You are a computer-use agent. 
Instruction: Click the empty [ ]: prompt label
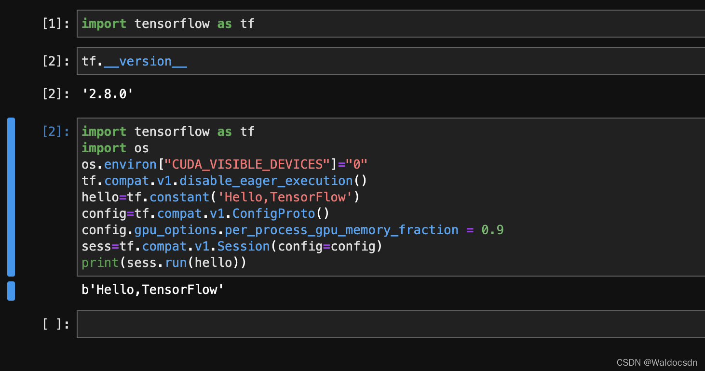click(56, 324)
